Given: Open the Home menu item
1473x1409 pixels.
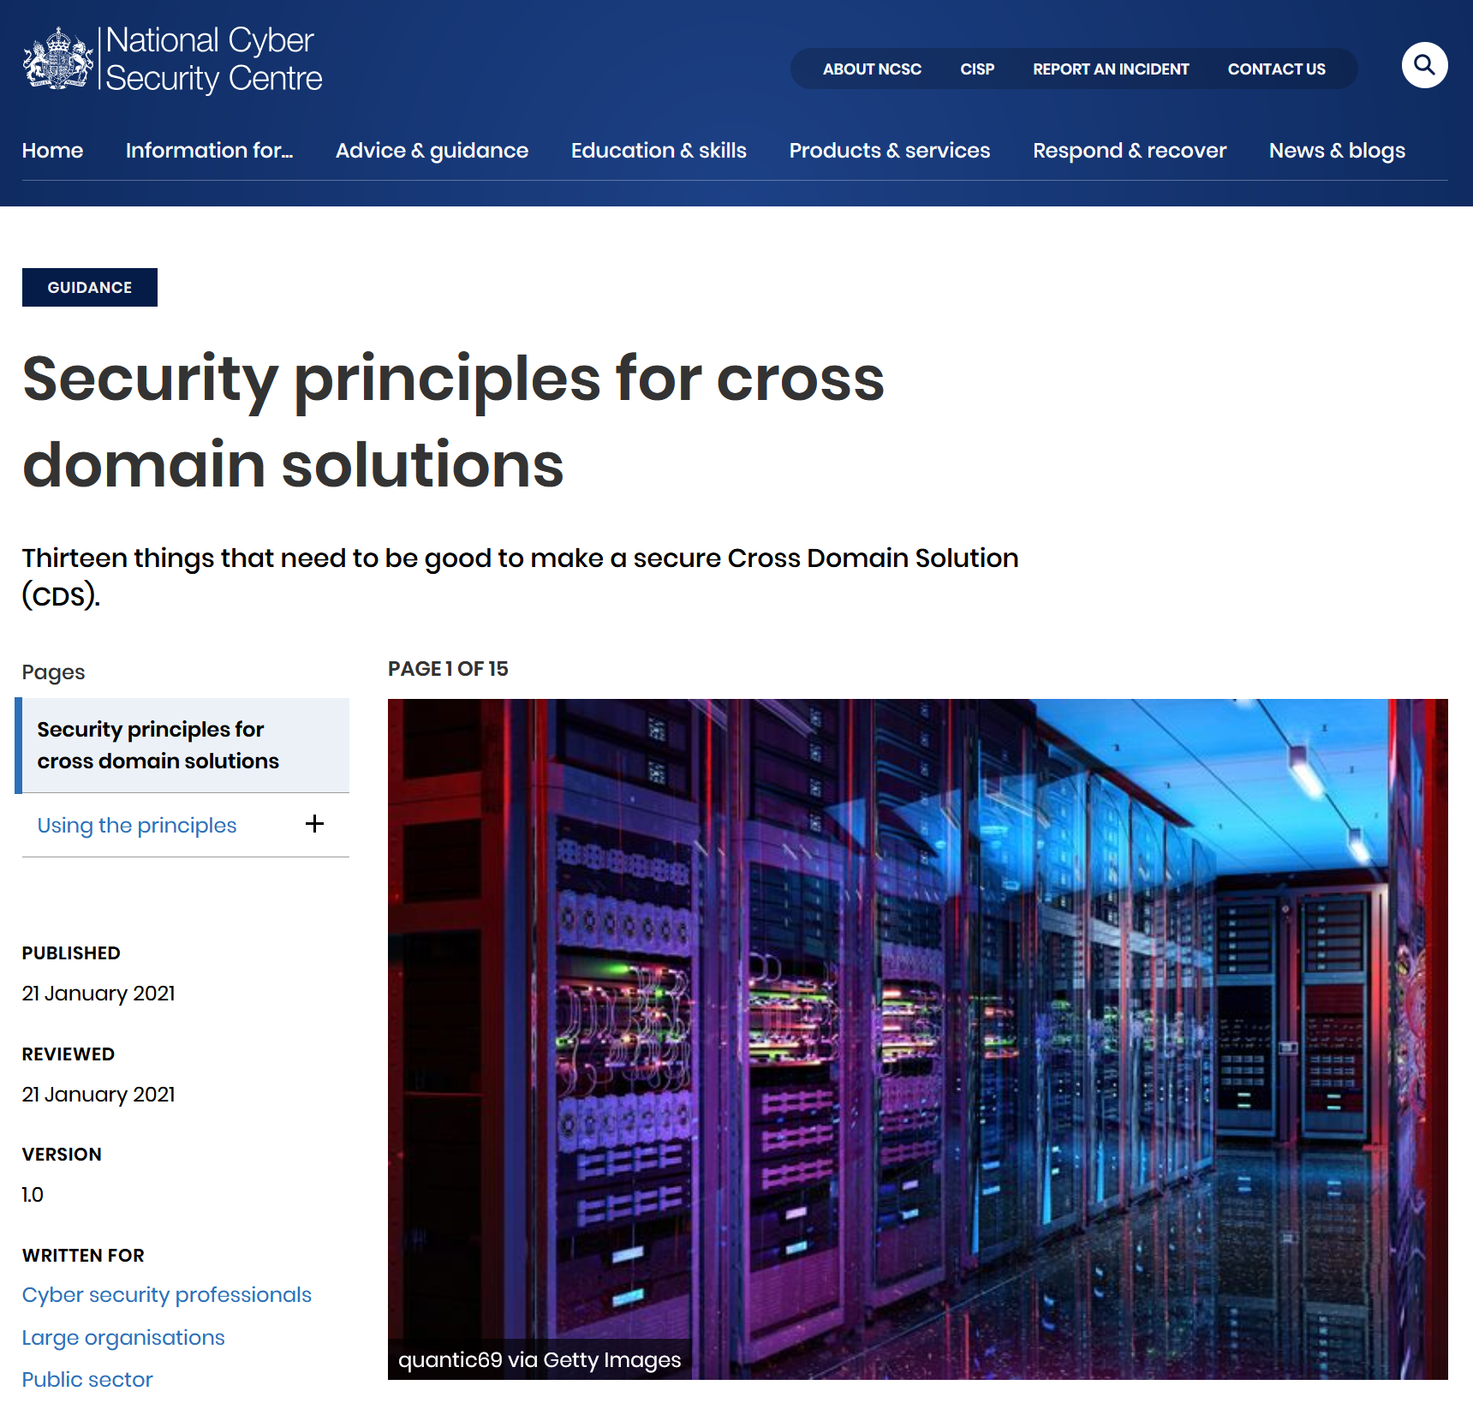Looking at the screenshot, I should point(52,151).
